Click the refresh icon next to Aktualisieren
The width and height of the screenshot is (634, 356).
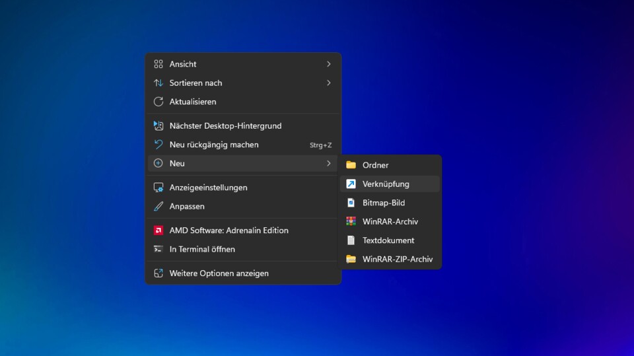[158, 102]
